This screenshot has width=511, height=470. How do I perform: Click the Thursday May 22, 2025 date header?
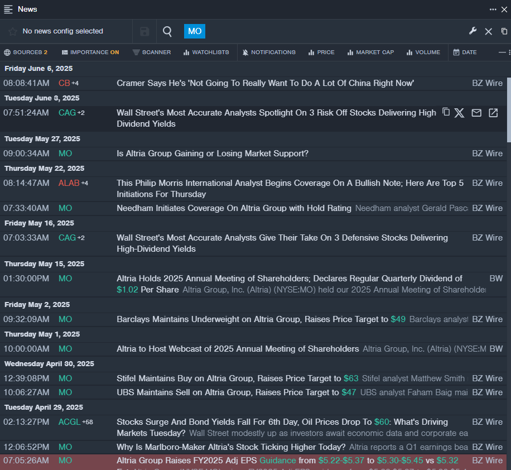44,169
